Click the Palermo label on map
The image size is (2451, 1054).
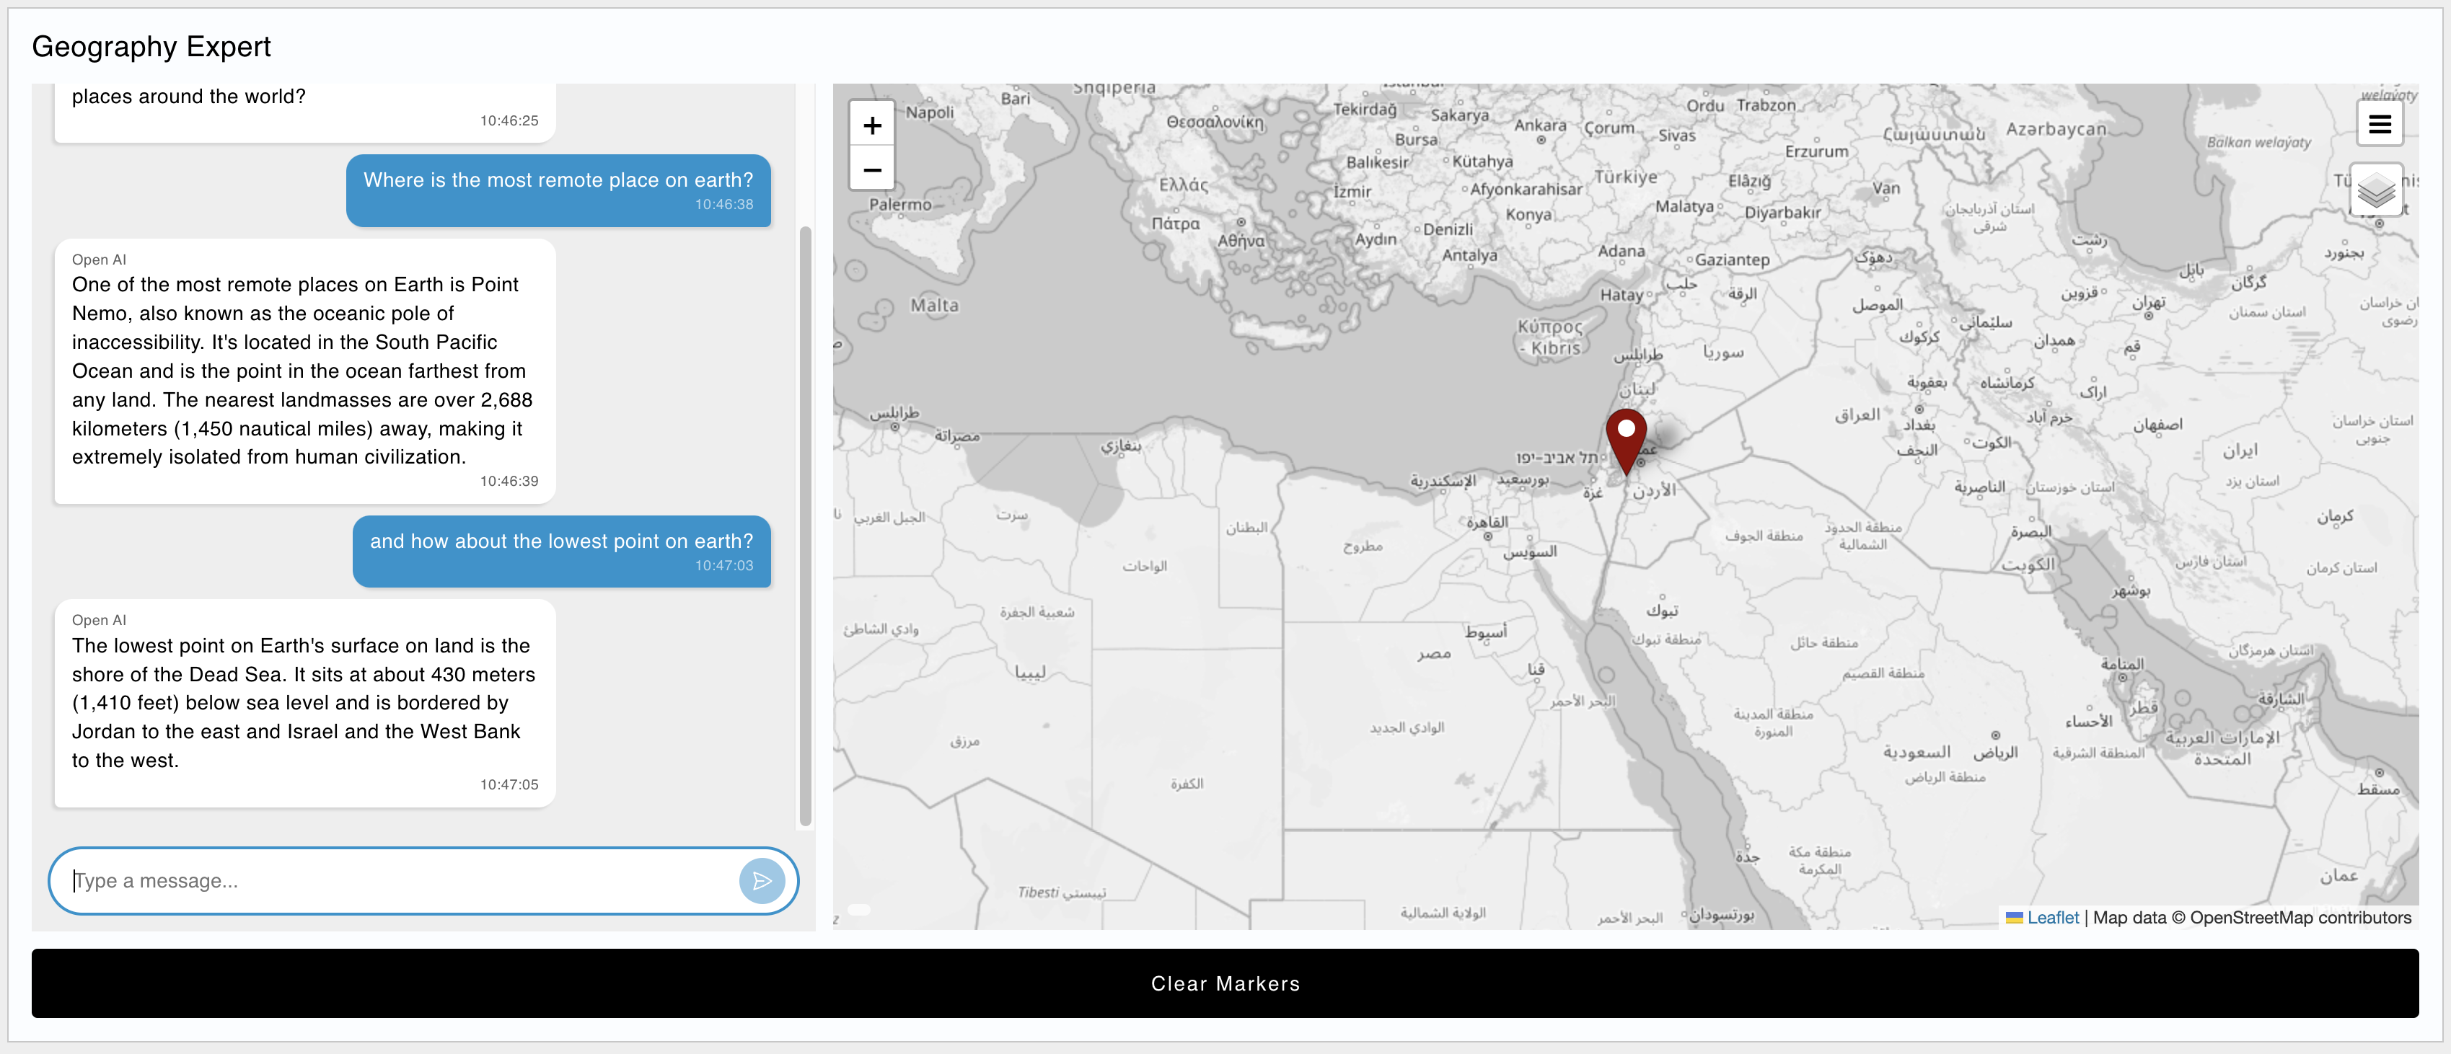click(x=899, y=205)
